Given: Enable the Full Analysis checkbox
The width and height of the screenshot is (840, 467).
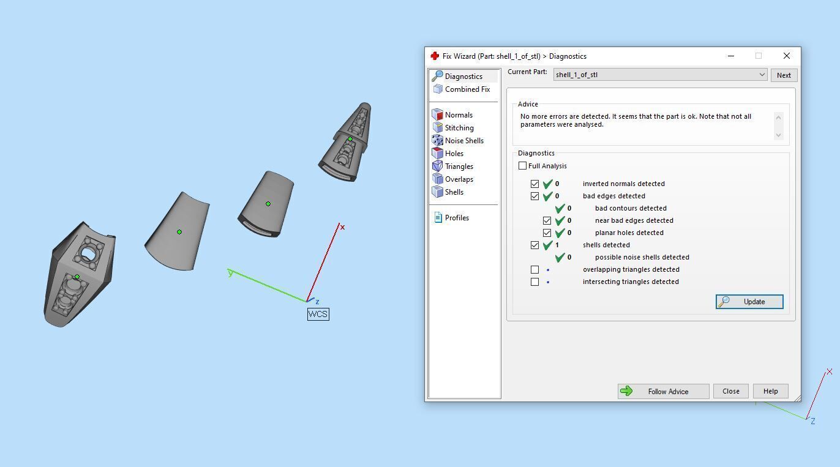Looking at the screenshot, I should coord(522,166).
